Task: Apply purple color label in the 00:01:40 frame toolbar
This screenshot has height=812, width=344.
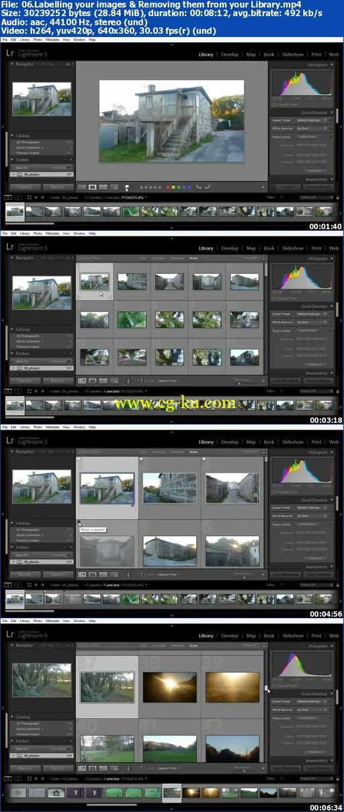Action: click(x=189, y=187)
